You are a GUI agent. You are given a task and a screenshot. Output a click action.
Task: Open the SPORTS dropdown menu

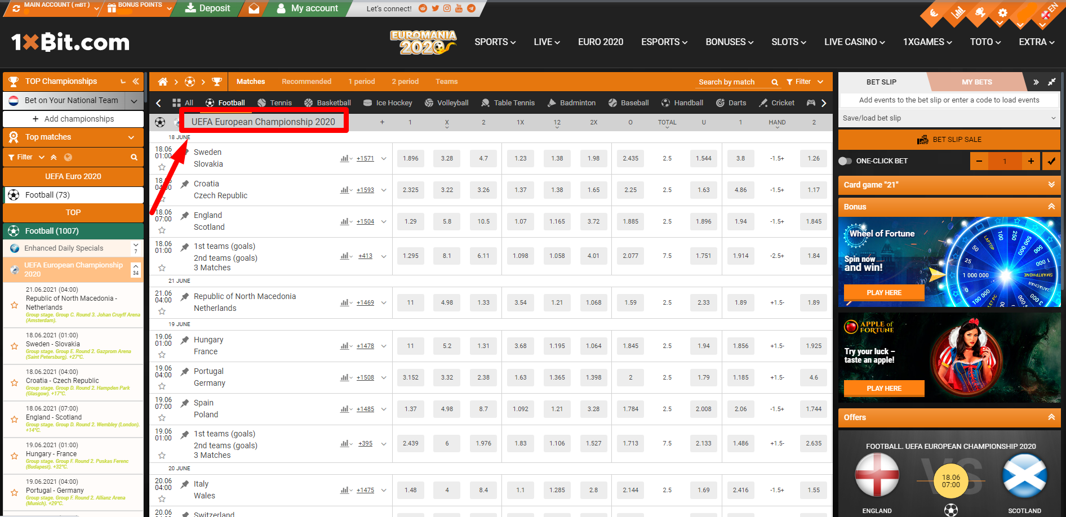click(495, 42)
